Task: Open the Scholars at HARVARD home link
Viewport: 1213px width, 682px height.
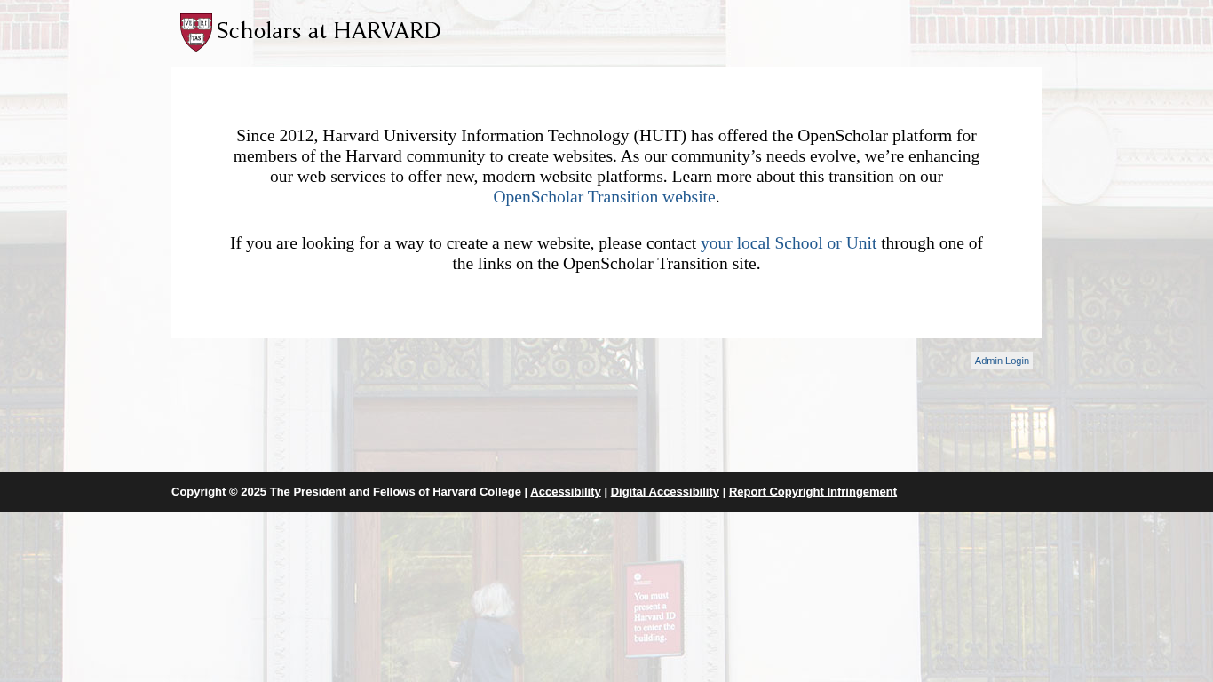Action: [310, 32]
